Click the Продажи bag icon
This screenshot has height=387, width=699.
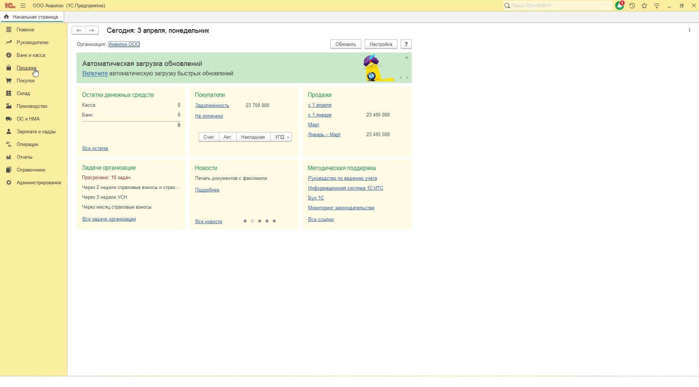click(x=9, y=68)
